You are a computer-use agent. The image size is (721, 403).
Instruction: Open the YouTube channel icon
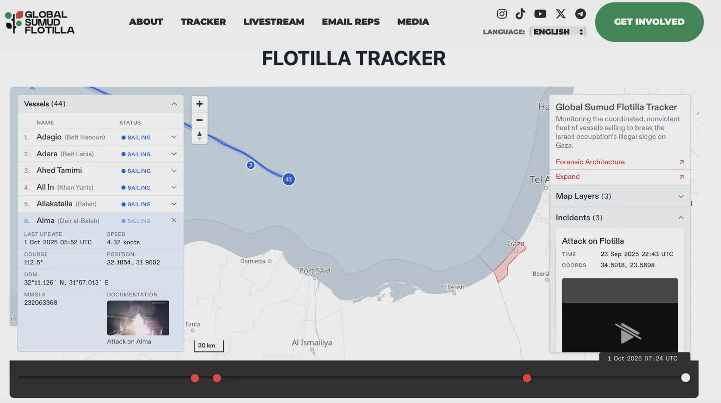pos(540,14)
